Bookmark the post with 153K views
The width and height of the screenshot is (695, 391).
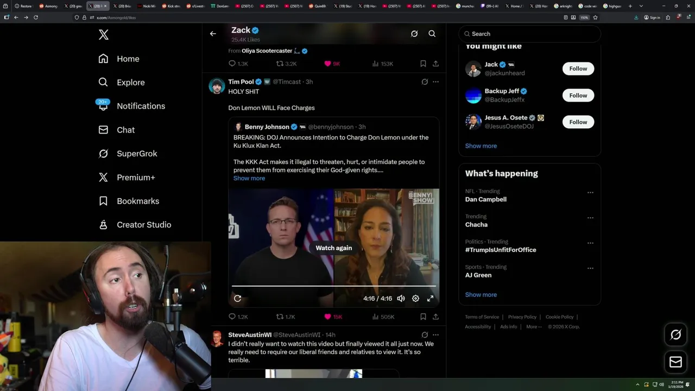point(423,64)
